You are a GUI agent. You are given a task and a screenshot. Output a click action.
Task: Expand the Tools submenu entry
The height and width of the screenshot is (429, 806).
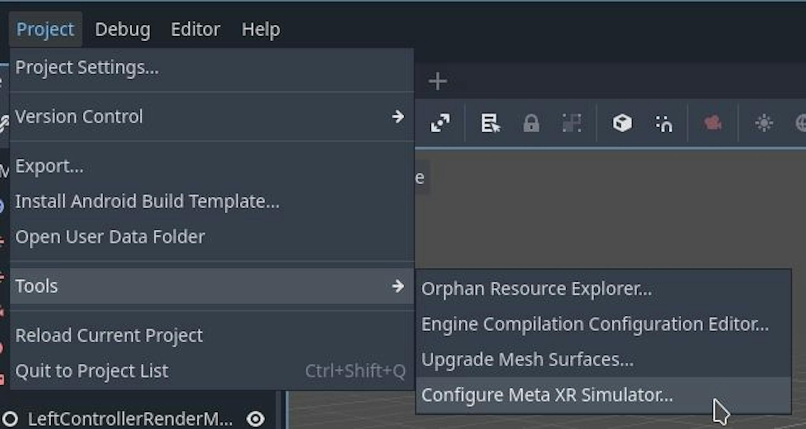click(210, 286)
